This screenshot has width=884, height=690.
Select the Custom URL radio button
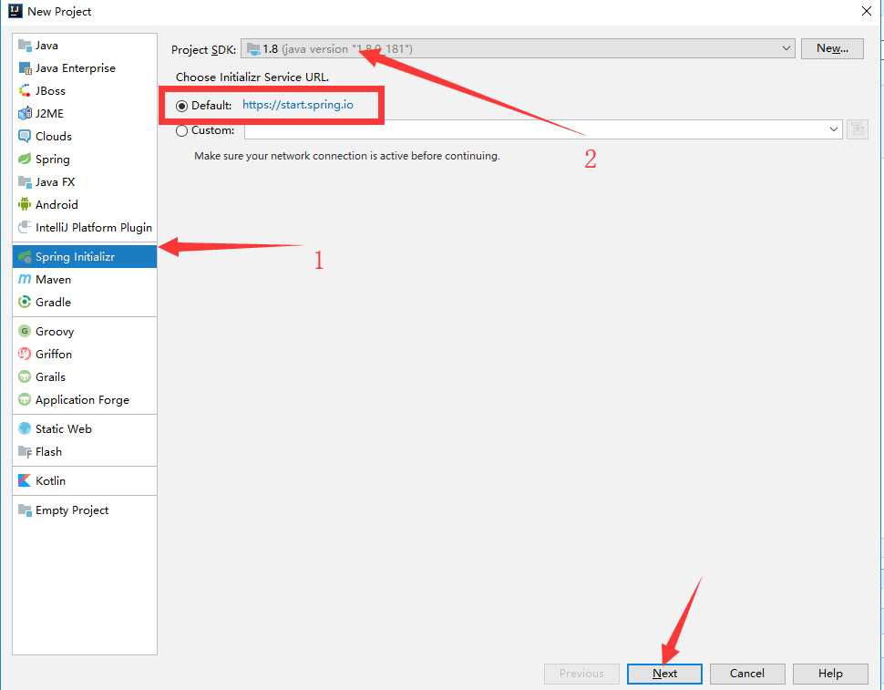[181, 130]
